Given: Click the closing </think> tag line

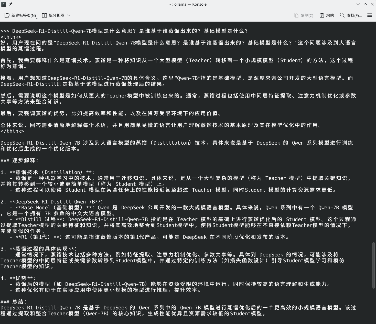Looking at the screenshot, I should click(x=12, y=131).
